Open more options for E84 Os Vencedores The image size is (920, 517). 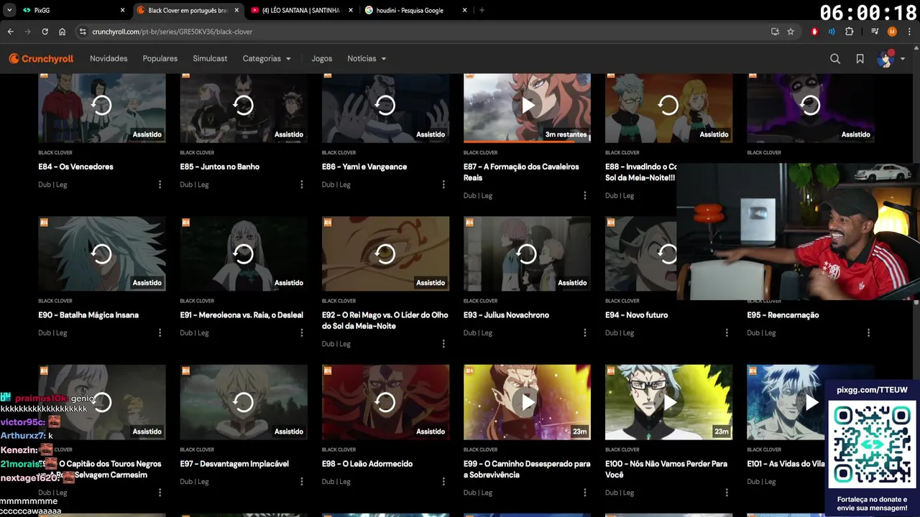tap(160, 185)
